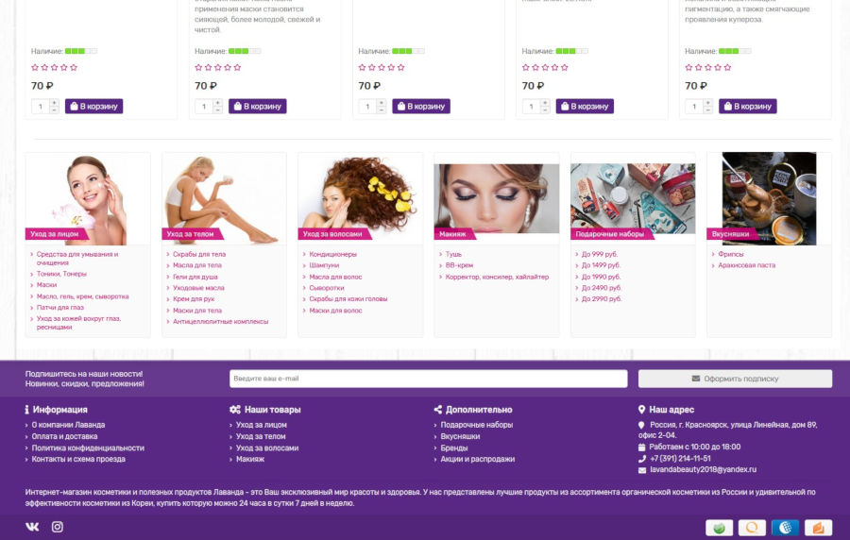Click the blue globe payment icon
850x540 pixels.
coord(785,528)
